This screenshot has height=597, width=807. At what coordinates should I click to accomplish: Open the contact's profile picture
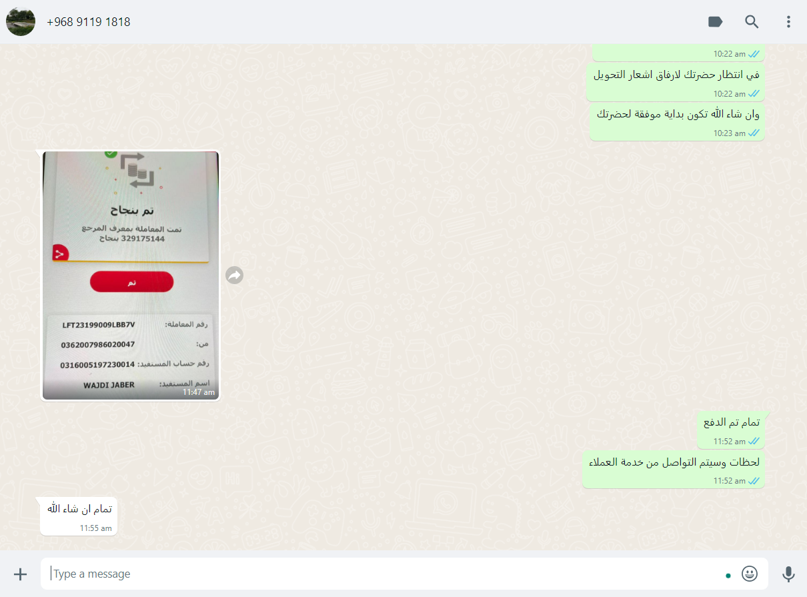click(x=21, y=21)
